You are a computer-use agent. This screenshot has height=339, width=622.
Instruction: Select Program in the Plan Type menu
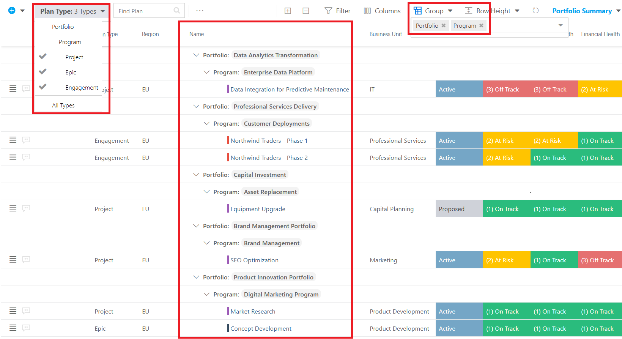coord(70,42)
